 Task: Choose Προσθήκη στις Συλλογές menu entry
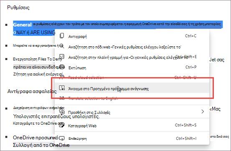click(x=132, y=112)
